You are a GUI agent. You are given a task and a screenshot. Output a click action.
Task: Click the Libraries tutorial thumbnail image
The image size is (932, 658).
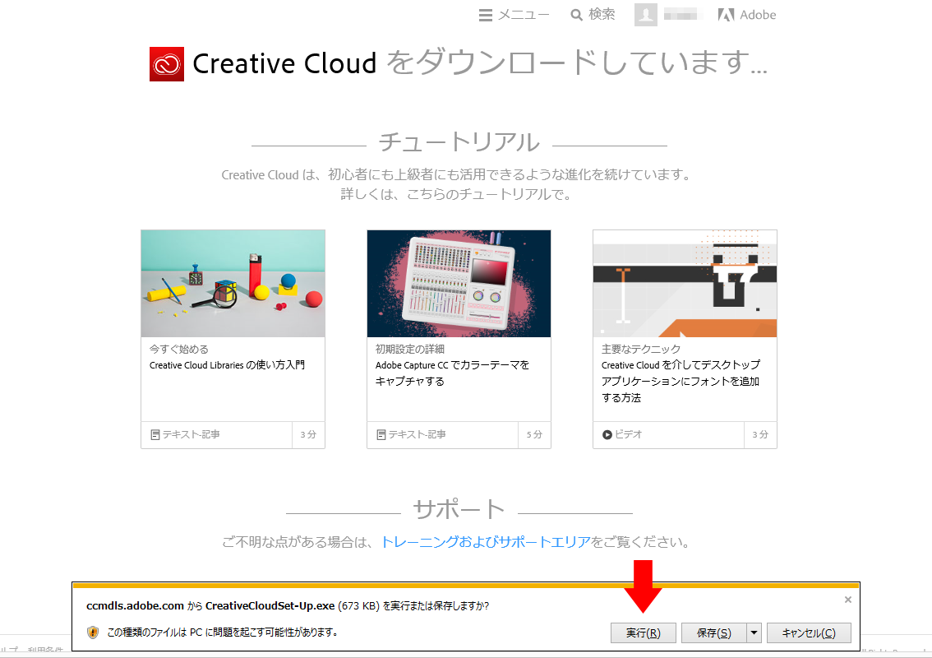(233, 284)
